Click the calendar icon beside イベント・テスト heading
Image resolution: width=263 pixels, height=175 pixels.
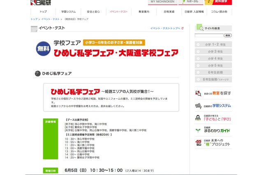pyautogui.click(x=34, y=29)
